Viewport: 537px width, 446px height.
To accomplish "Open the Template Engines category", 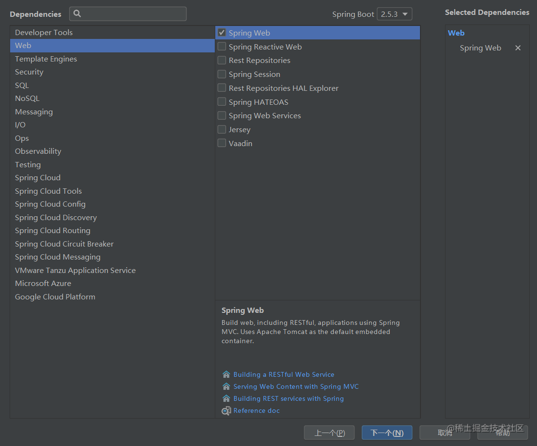I will [x=112, y=59].
